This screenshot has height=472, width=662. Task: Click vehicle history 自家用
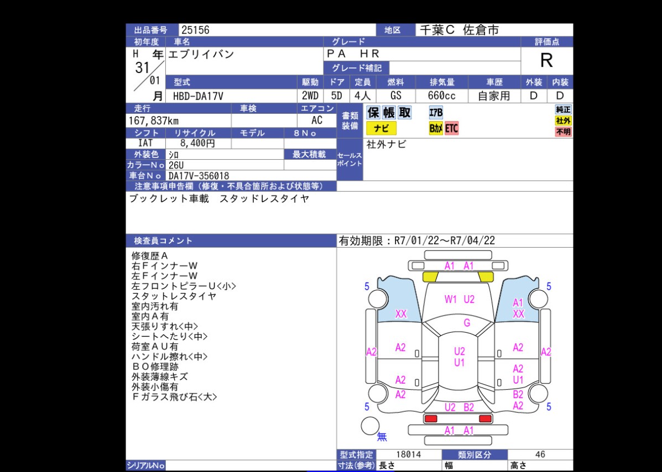(493, 96)
